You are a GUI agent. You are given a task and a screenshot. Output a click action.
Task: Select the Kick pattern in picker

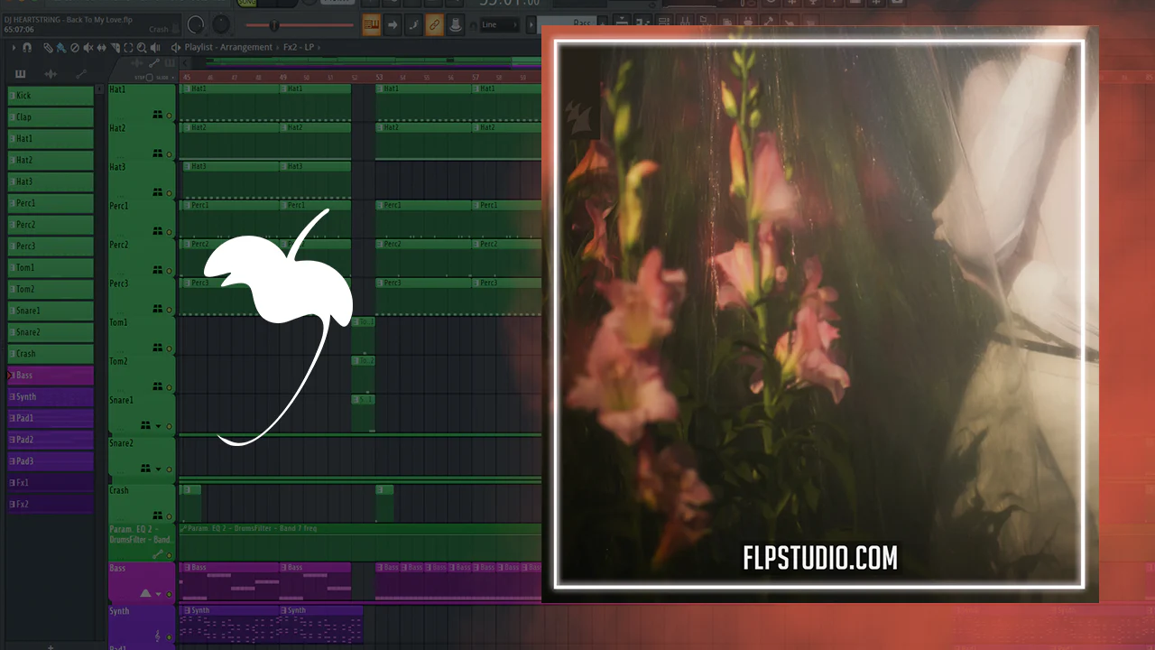[51, 96]
